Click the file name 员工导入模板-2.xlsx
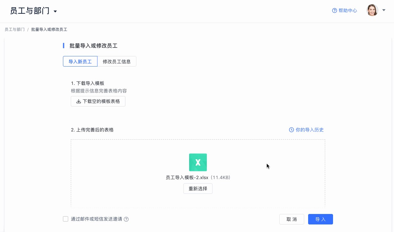This screenshot has width=394, height=232. coord(187,177)
